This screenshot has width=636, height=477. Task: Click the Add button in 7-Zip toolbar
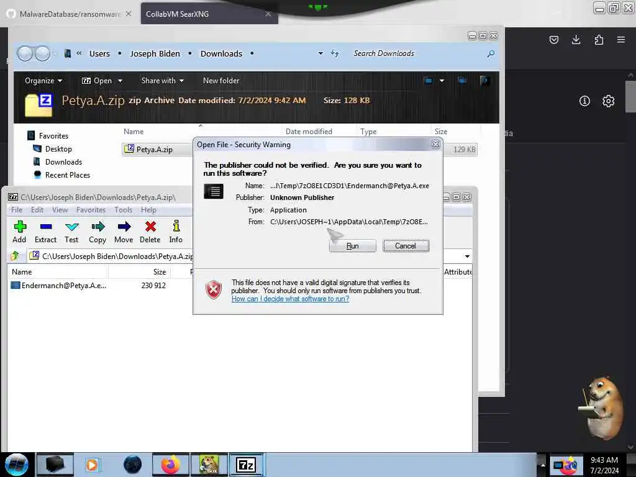click(x=19, y=232)
